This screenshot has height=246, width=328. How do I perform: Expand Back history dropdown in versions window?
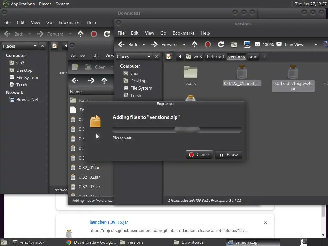[144, 45]
